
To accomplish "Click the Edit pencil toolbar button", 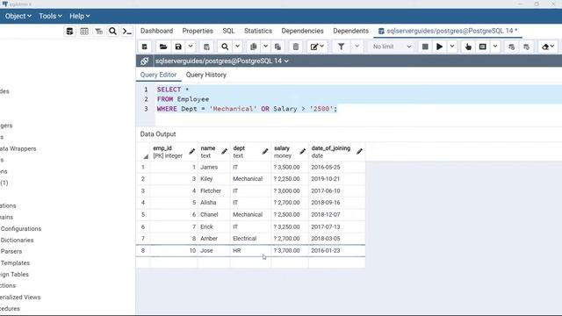I will 317,47.
